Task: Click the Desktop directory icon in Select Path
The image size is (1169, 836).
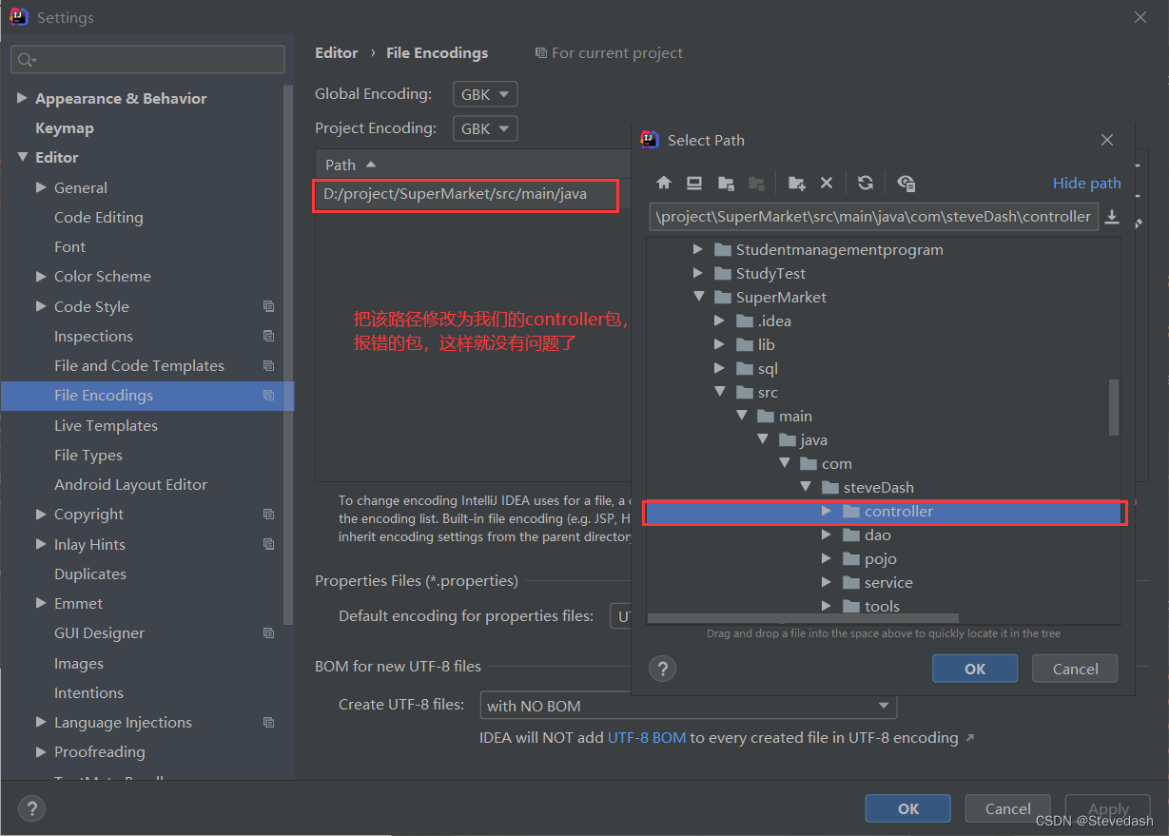Action: [694, 183]
